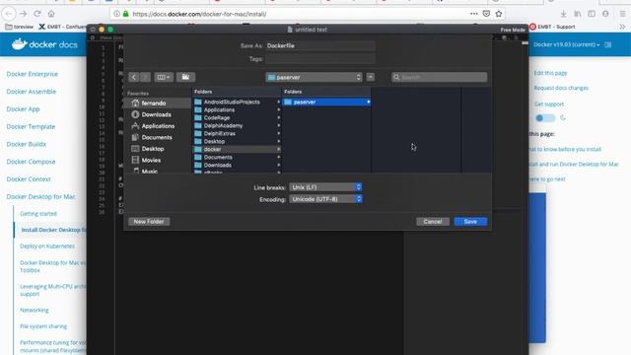Open the Docker v19.03 version dropdown

tap(566, 44)
